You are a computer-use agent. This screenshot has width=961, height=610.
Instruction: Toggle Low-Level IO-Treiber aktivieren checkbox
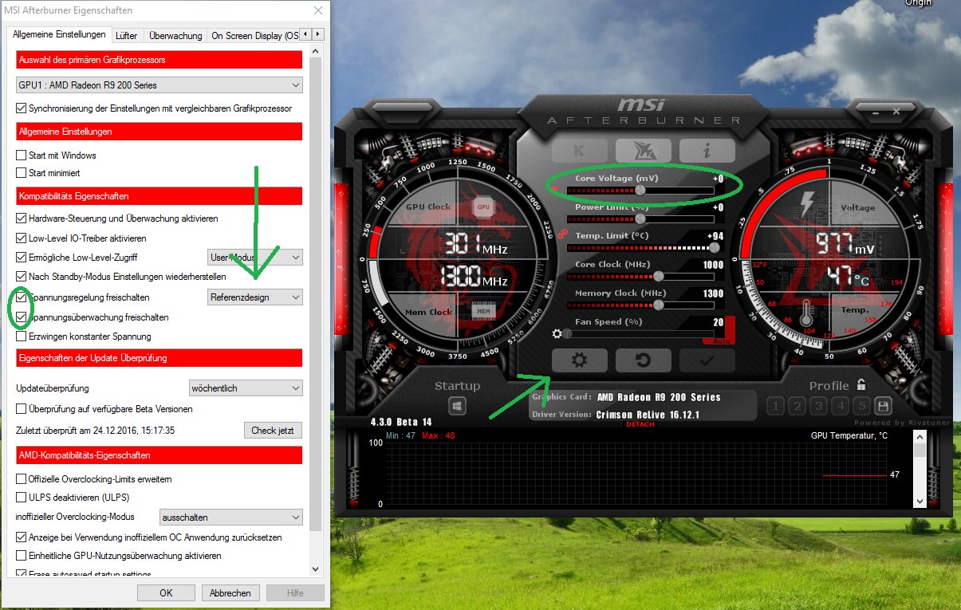coord(22,238)
